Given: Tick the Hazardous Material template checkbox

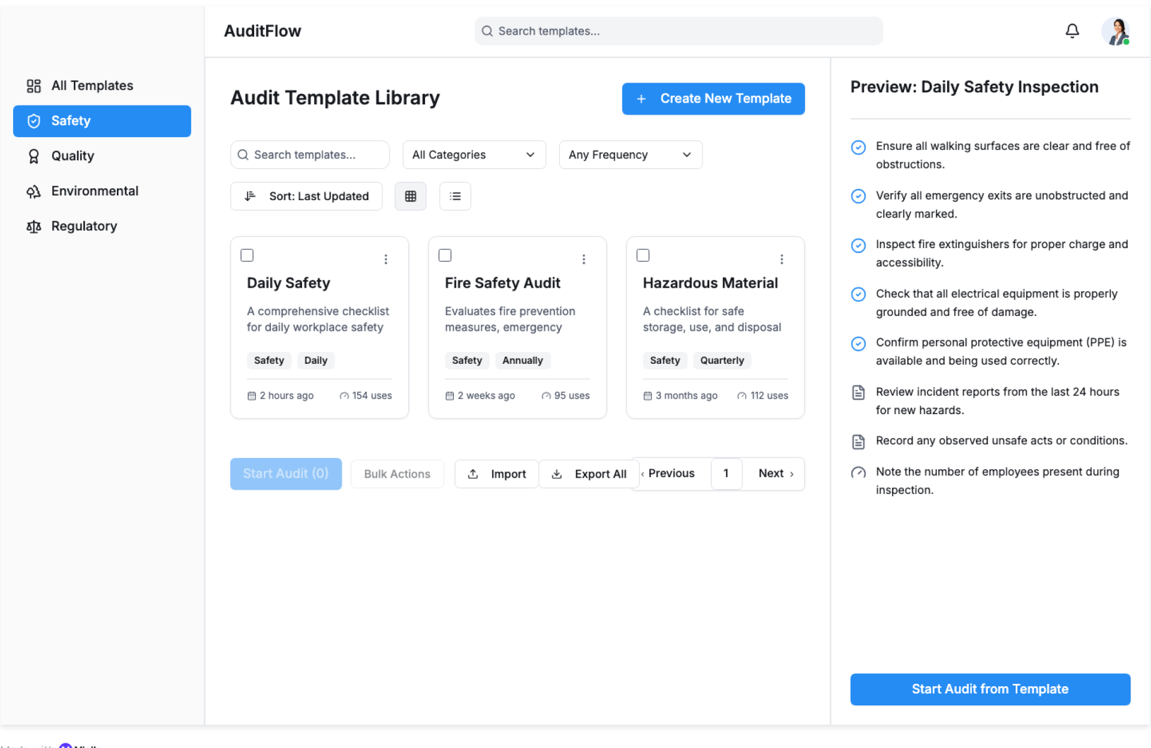Looking at the screenshot, I should [x=643, y=255].
